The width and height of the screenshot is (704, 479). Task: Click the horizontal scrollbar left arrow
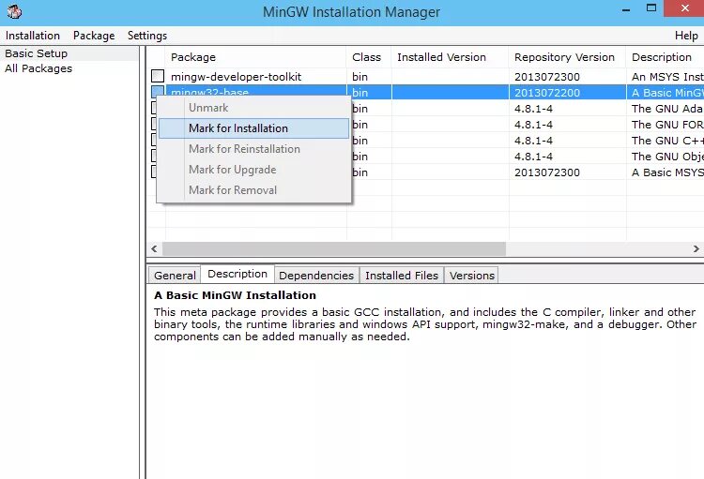tap(155, 249)
